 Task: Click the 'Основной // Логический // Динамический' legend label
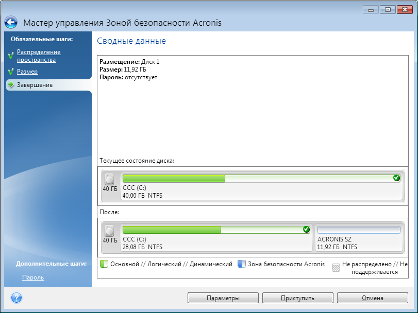172,264
